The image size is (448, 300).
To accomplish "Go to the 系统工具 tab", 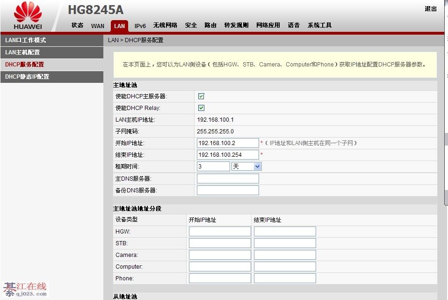I will point(319,25).
